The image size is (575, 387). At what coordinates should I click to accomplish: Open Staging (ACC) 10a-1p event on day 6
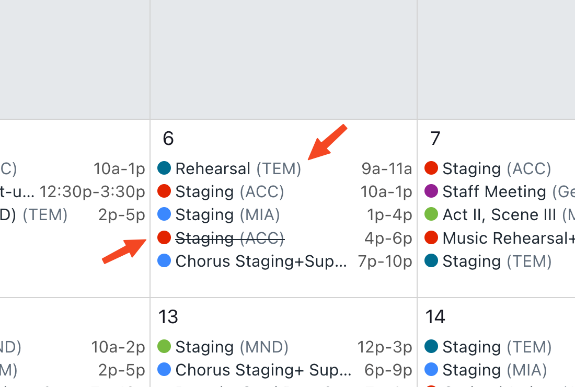(284, 191)
